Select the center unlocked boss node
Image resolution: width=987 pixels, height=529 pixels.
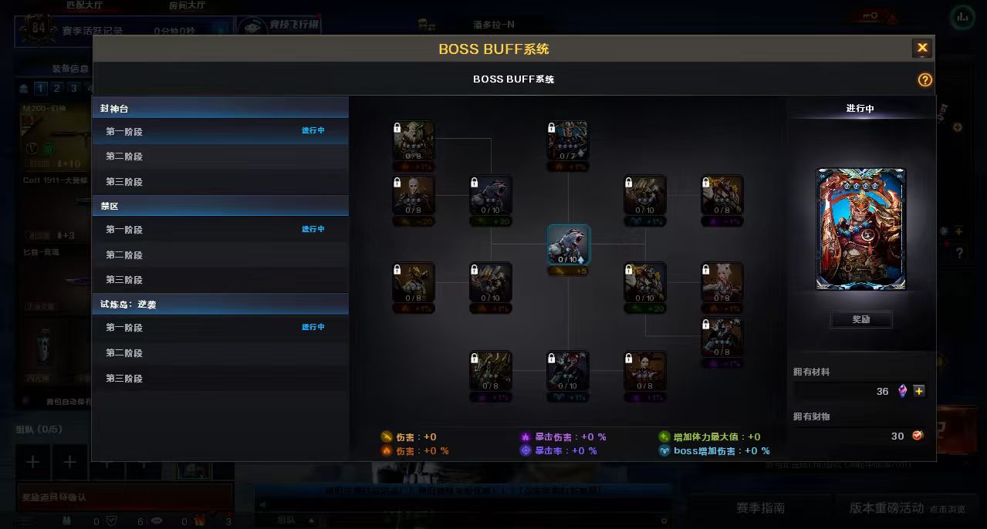(568, 244)
